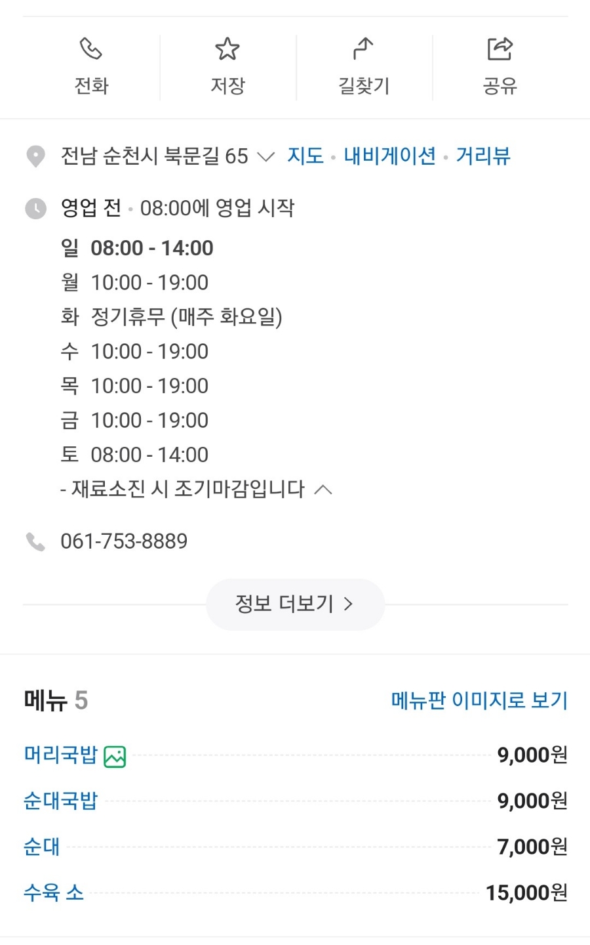Viewport: 590px width, 945px height.
Task: Tap the 전화 phone icon
Action: pos(90,49)
